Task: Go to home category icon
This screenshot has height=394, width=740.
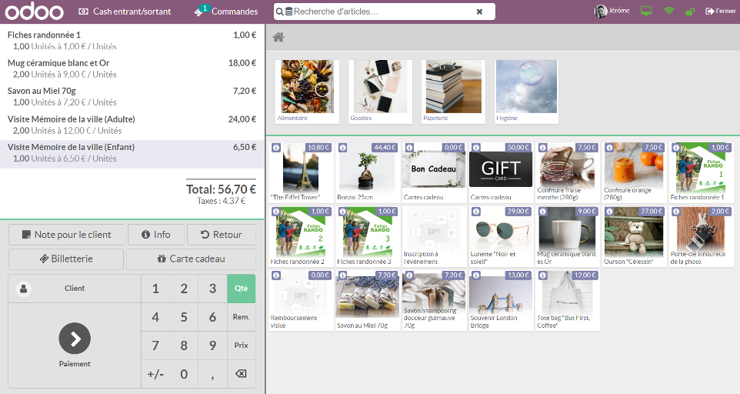Action: [x=278, y=37]
